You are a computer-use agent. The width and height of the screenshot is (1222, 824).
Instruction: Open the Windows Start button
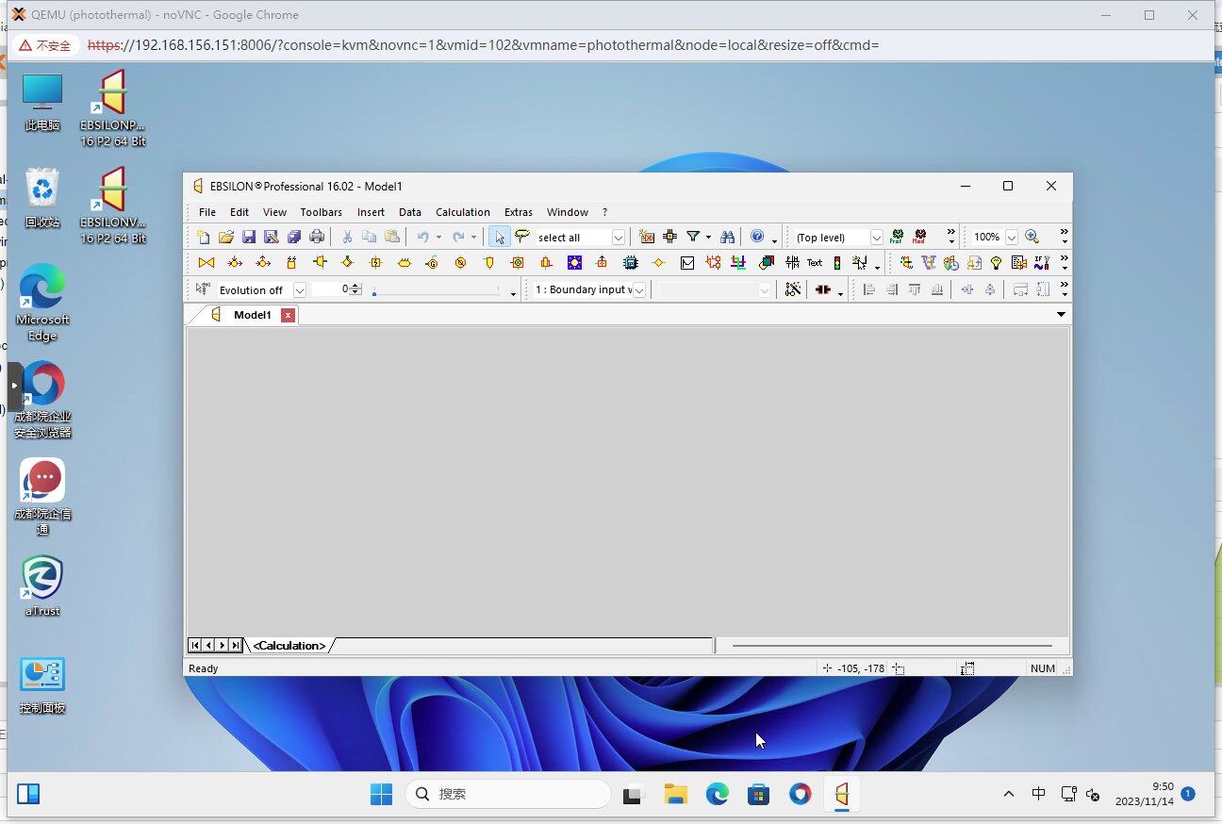[381, 795]
